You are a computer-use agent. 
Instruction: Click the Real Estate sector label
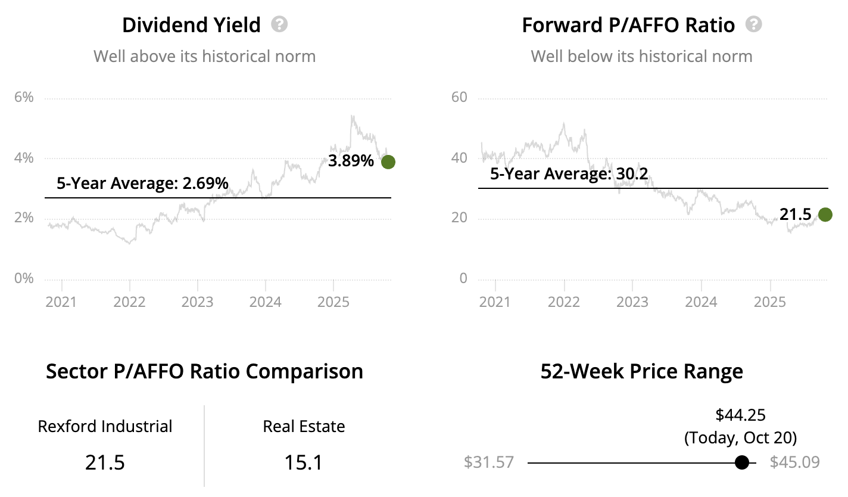(304, 427)
